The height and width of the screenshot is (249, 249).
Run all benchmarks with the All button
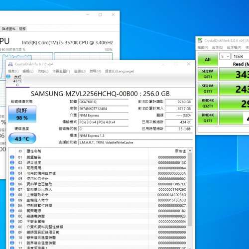pyautogui.click(x=208, y=59)
